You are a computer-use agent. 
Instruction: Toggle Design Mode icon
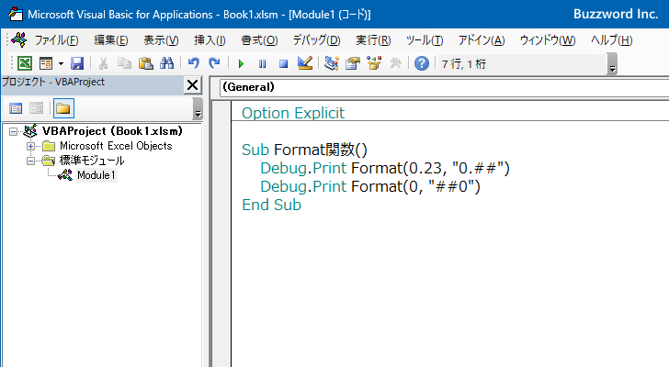[x=305, y=64]
